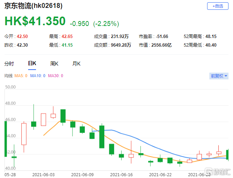Click the 2021-06-22 date axis label
Viewport: 233px width, 178px height.
(160, 175)
